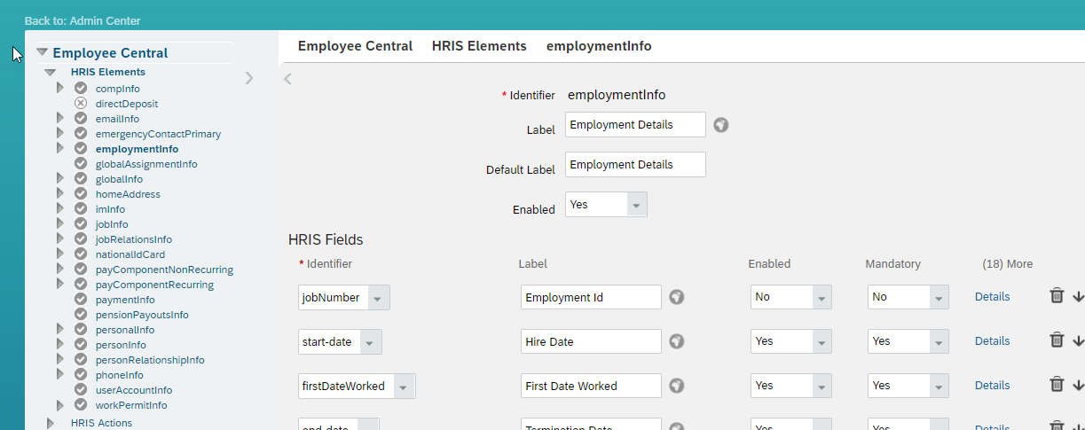Screen dimensions: 1085x430
Task: Click the check icon next to phoneInfo
Action: (x=81, y=375)
